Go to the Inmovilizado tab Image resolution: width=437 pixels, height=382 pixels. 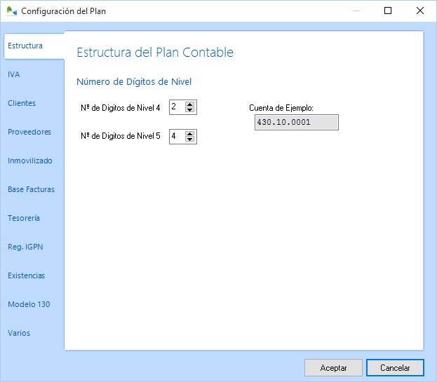[x=30, y=161]
